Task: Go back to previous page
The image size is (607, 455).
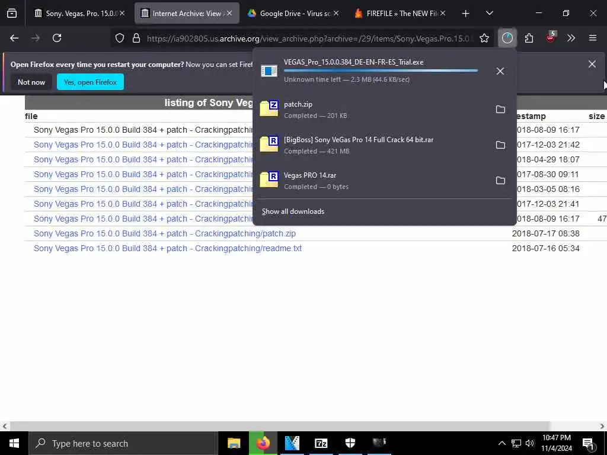Action: point(14,38)
